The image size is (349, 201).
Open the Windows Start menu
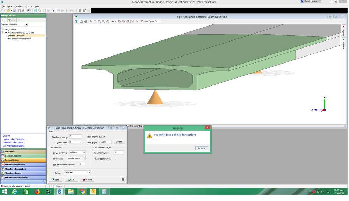click(4, 192)
